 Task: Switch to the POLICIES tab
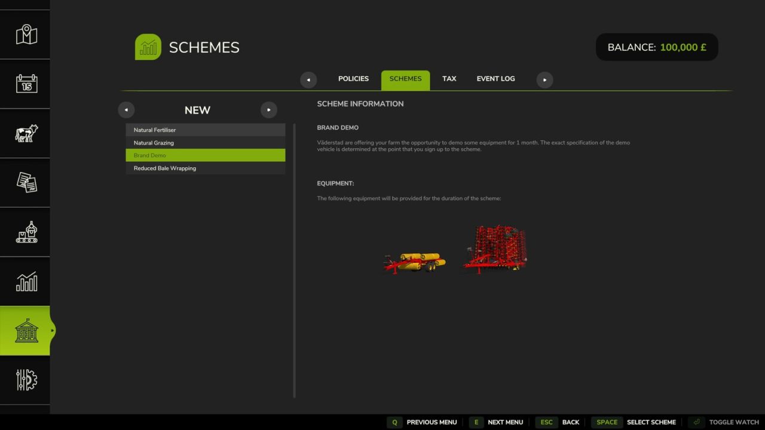(x=353, y=78)
